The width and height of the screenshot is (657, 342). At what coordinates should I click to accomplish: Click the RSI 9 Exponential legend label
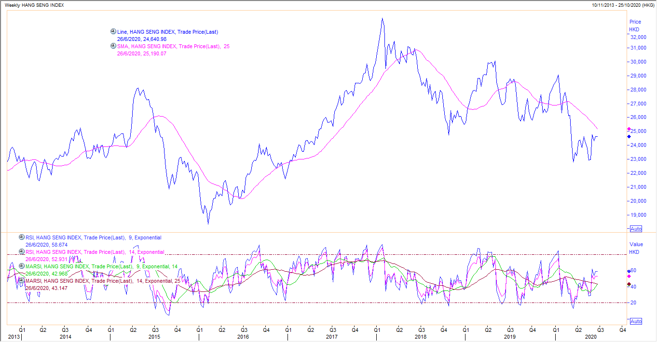(x=93, y=237)
